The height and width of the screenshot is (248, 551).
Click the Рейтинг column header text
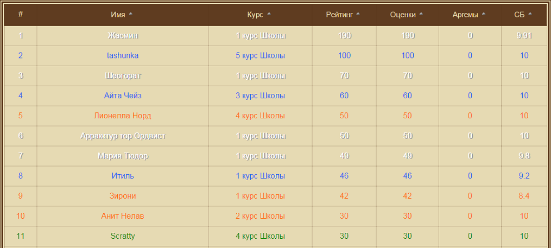tap(340, 15)
